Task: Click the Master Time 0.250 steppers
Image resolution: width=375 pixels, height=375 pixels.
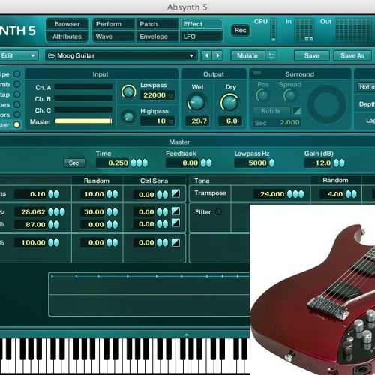Action: pos(139,163)
